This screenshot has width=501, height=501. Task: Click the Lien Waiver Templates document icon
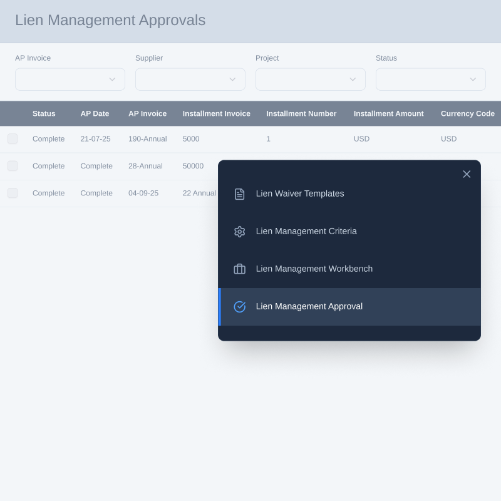239,194
